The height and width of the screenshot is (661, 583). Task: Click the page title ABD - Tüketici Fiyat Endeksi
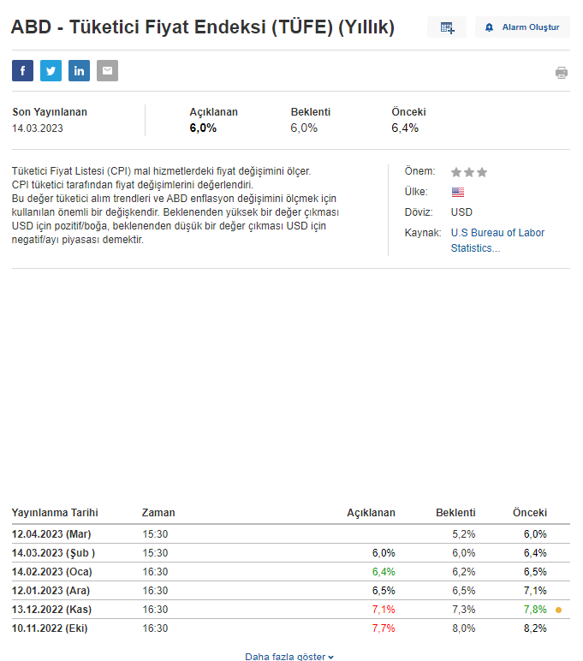[203, 27]
